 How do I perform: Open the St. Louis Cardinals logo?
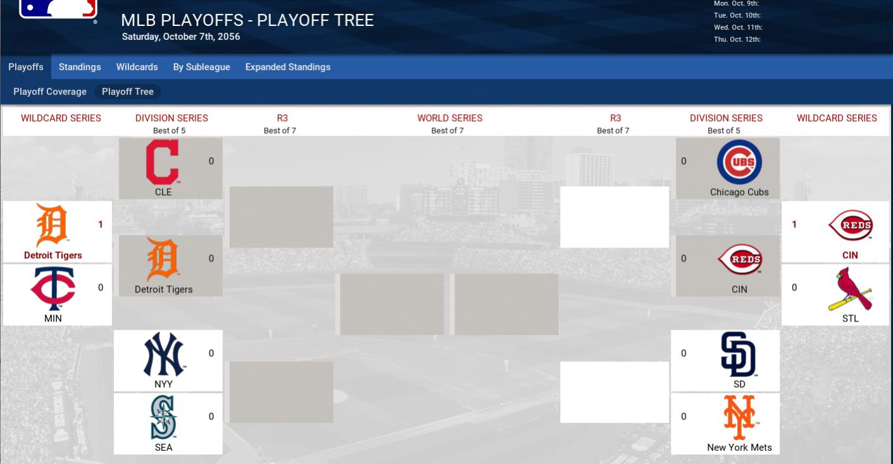pyautogui.click(x=850, y=289)
